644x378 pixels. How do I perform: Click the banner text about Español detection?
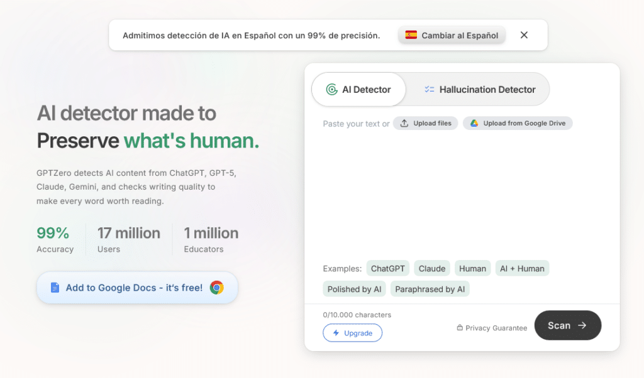pyautogui.click(x=252, y=36)
